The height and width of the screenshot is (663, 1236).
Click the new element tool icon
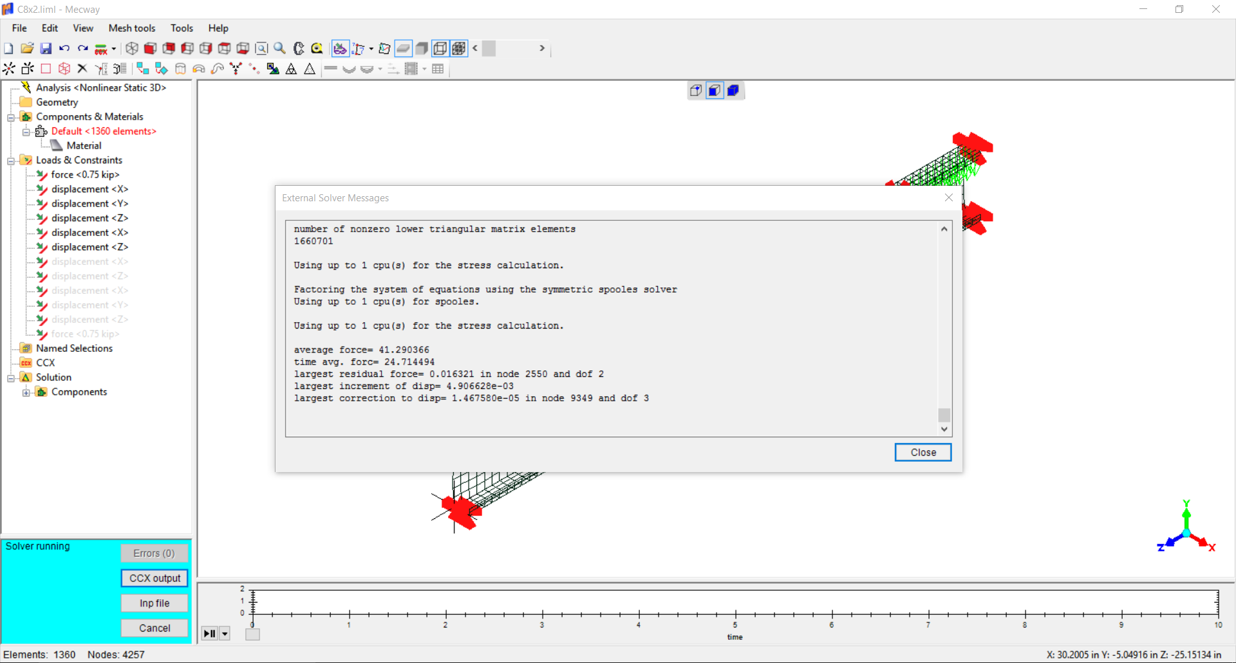tap(28, 69)
